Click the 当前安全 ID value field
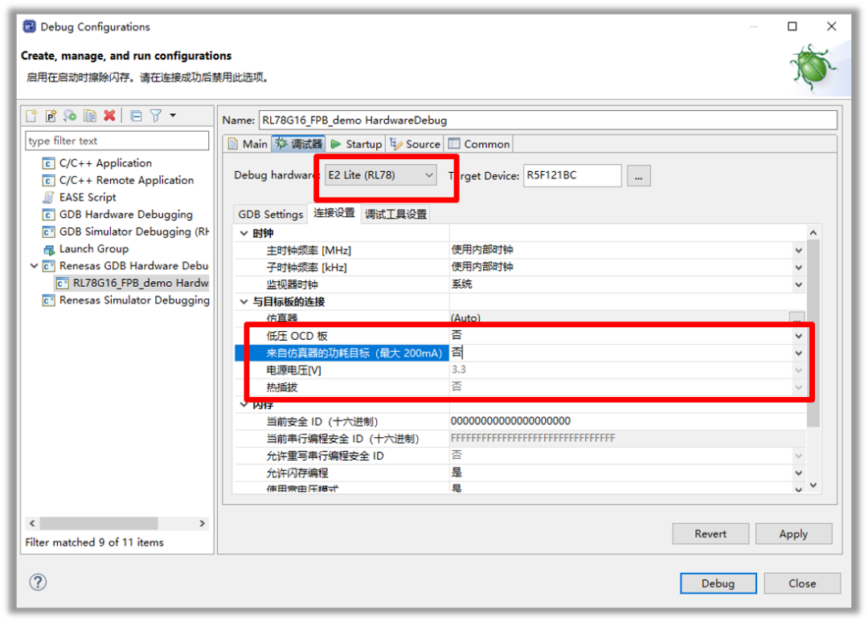The image size is (868, 622). (x=627, y=421)
